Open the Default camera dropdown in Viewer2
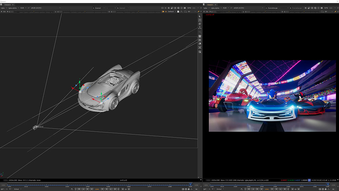The image size is (339, 191). (x=172, y=12)
